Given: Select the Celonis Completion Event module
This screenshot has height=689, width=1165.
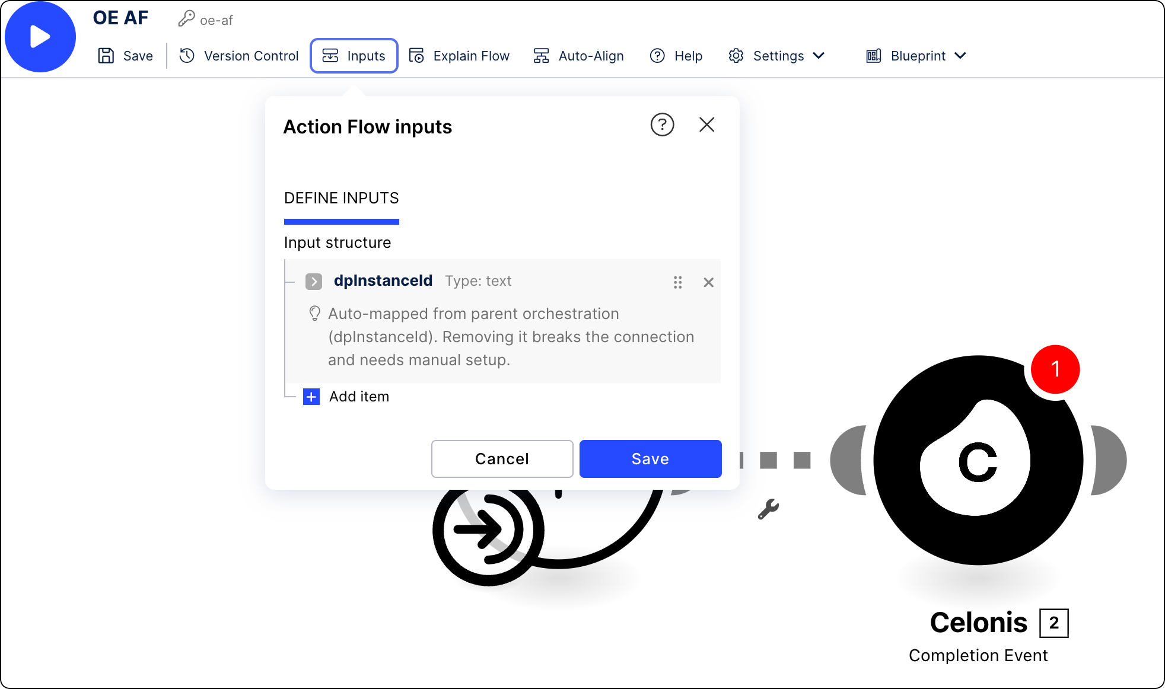Looking at the screenshot, I should pyautogui.click(x=978, y=460).
